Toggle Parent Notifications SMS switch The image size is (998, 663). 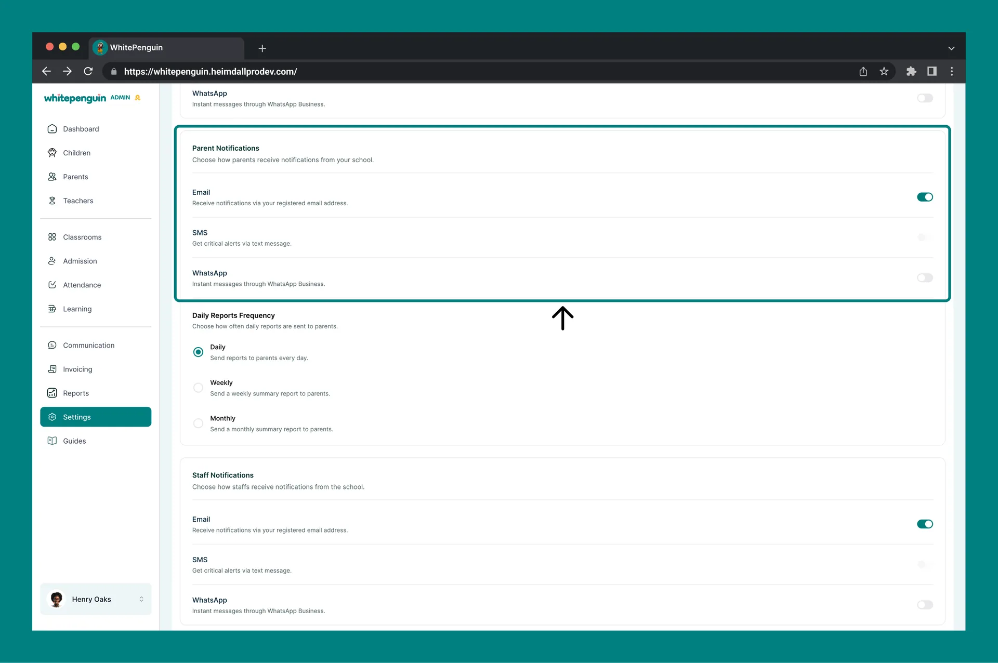(x=925, y=237)
